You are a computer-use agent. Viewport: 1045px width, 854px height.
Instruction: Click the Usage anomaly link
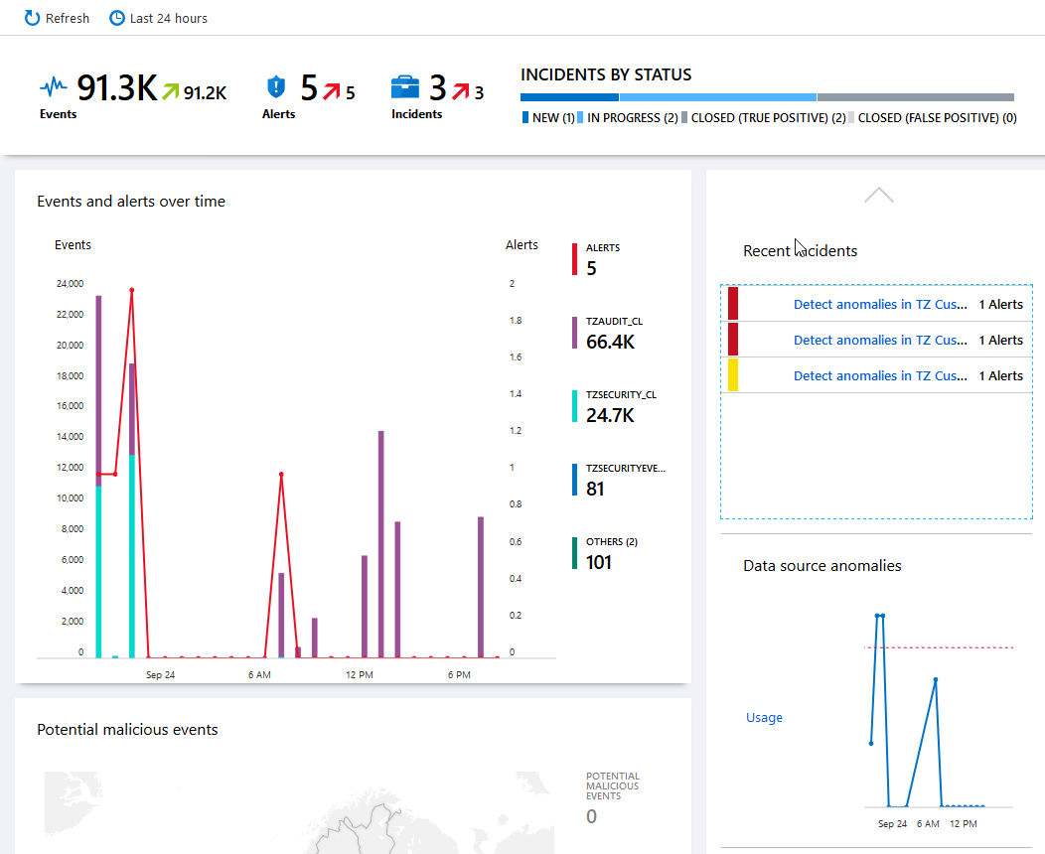pyautogui.click(x=764, y=717)
